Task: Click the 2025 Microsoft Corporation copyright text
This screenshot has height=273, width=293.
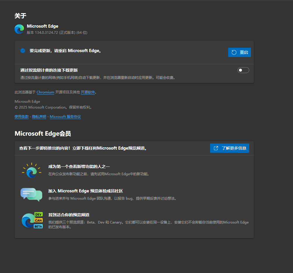Action: [53, 107]
